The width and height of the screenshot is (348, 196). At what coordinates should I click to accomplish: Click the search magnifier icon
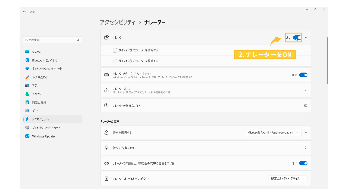pos(78,40)
